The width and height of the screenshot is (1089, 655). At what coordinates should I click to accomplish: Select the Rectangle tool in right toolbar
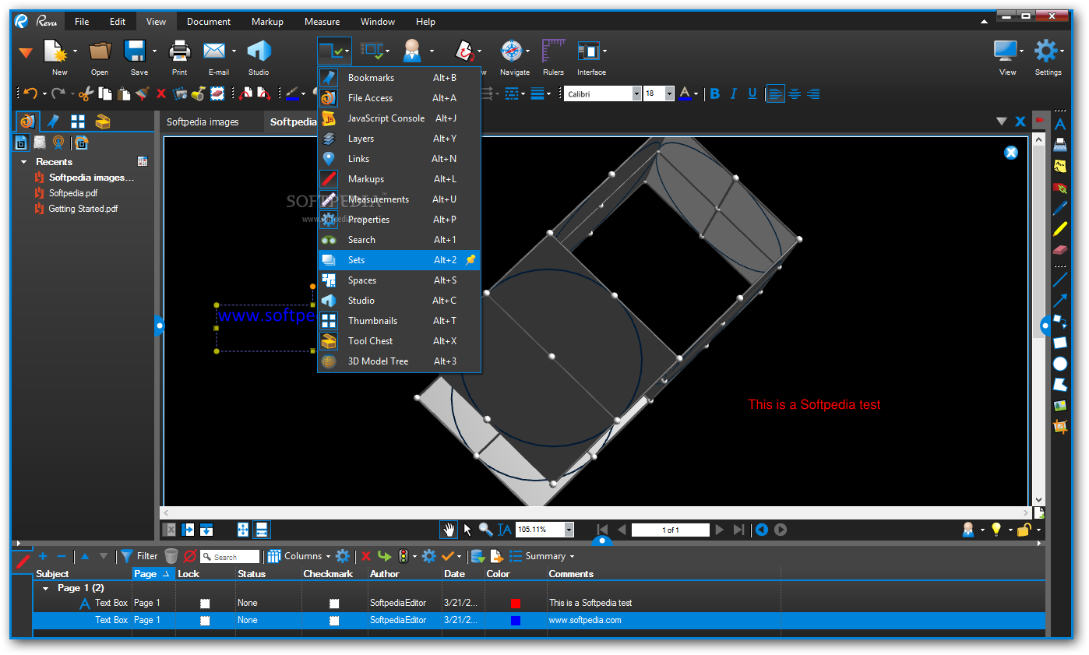click(1060, 343)
